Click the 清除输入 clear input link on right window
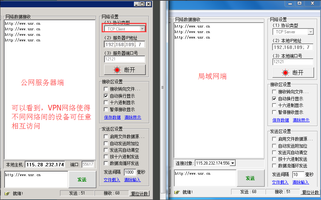 [x=300, y=182]
